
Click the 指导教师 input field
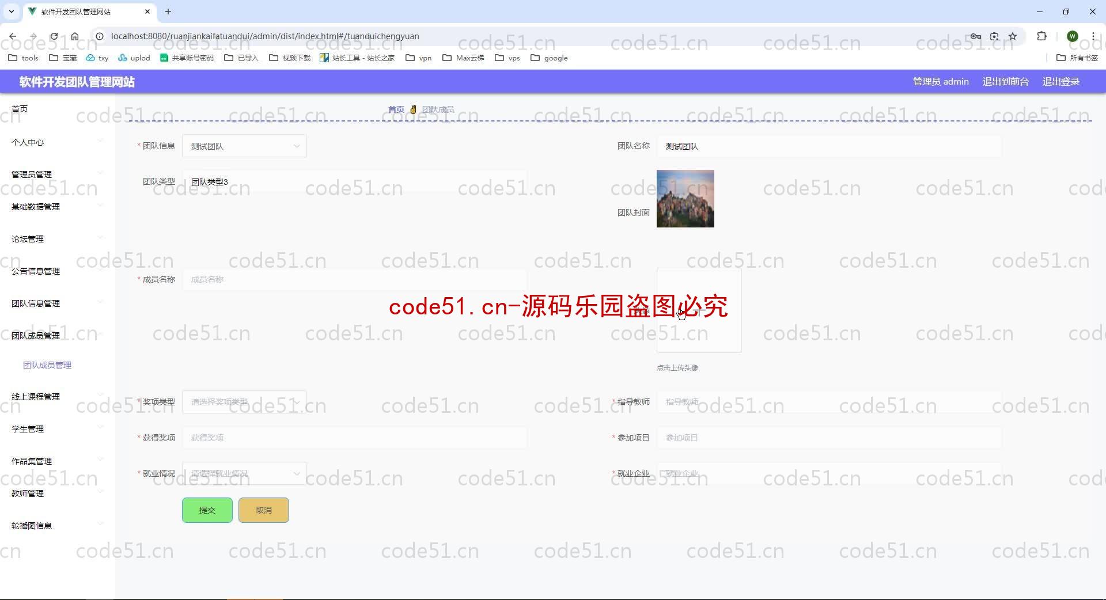tap(829, 402)
